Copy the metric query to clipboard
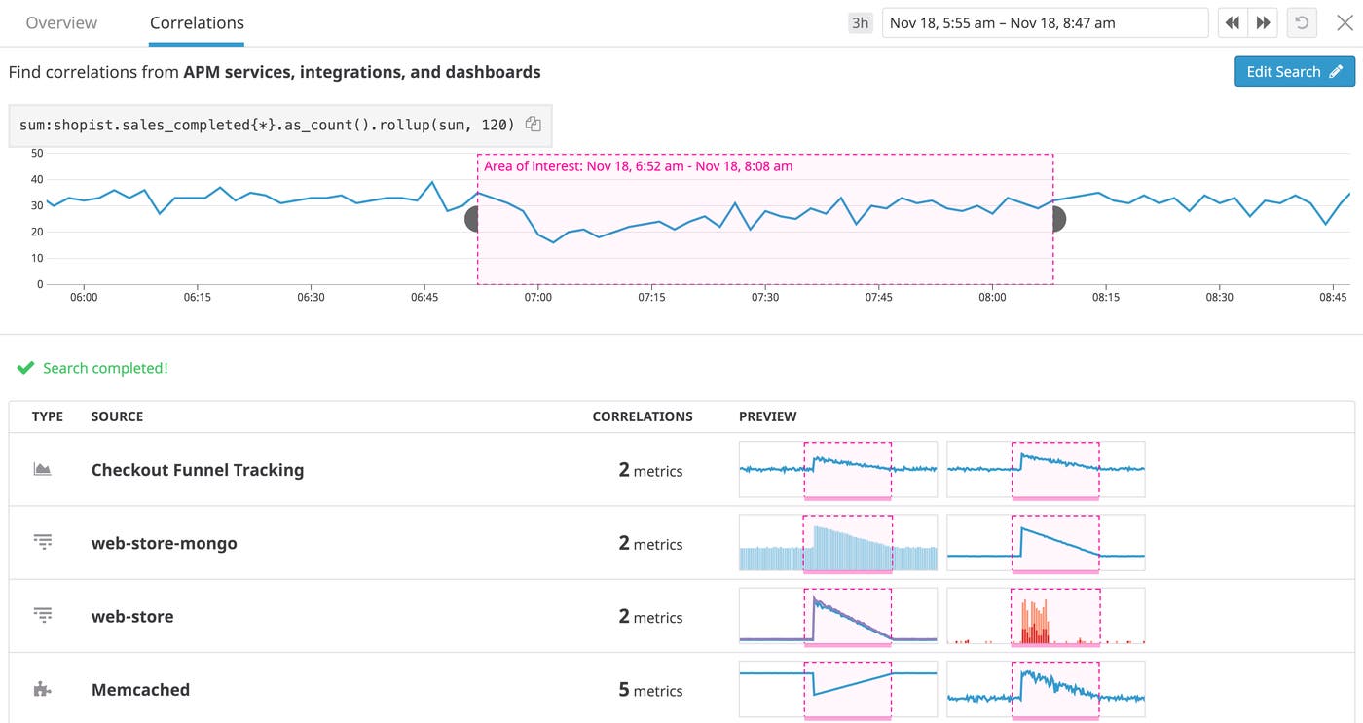The image size is (1363, 723). coord(533,124)
